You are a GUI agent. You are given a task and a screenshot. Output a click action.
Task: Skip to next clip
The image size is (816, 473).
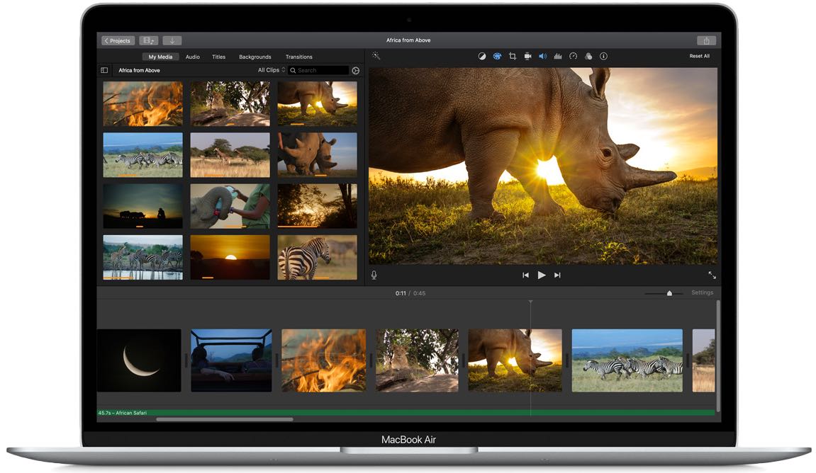point(557,275)
